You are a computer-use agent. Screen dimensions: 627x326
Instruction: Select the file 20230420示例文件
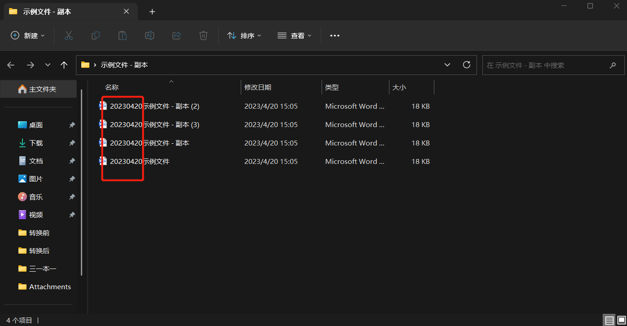tap(139, 161)
